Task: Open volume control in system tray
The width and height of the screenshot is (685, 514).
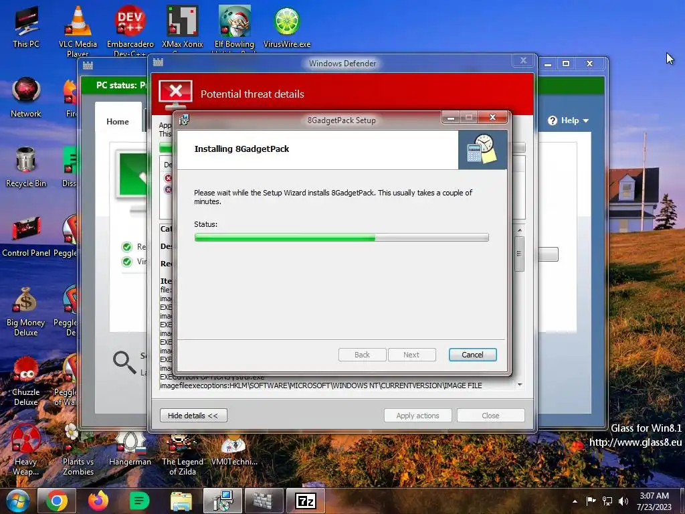Action: [623, 501]
